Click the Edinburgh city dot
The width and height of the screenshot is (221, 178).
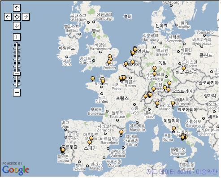click(x=94, y=22)
